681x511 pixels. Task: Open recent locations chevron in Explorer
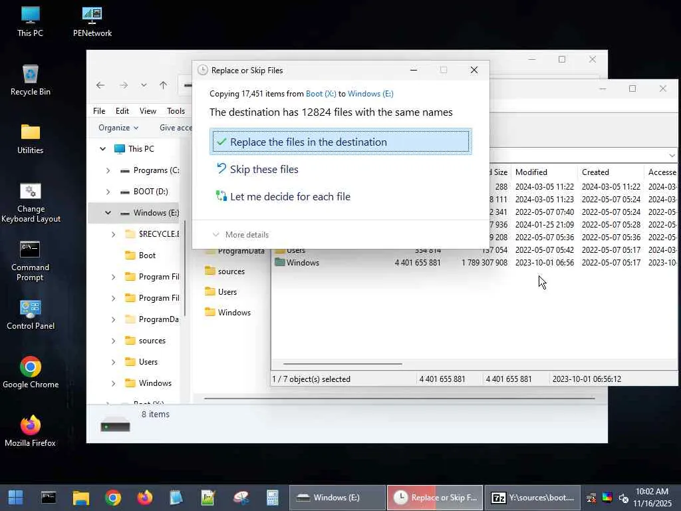(x=144, y=85)
